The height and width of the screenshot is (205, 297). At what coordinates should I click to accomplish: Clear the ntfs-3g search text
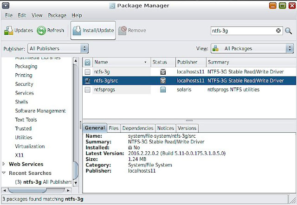tap(278, 31)
